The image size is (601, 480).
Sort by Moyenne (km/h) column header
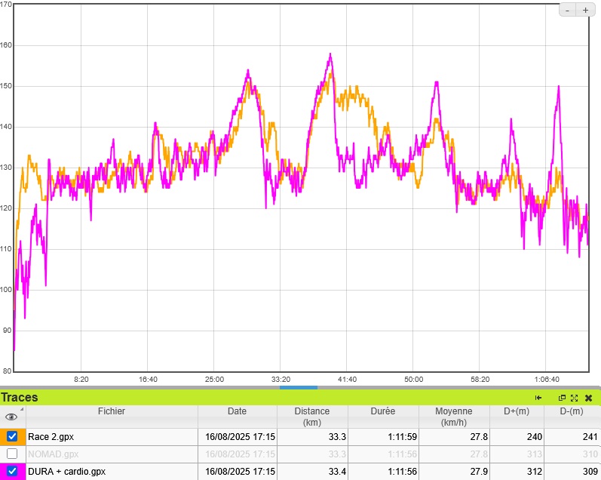click(453, 417)
